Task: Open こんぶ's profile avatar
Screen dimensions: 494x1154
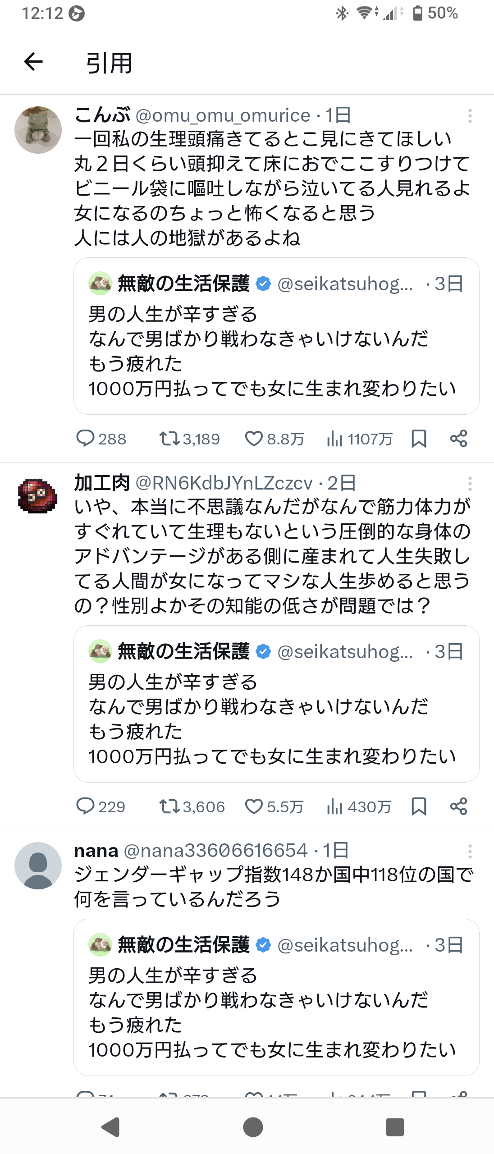Action: click(38, 130)
